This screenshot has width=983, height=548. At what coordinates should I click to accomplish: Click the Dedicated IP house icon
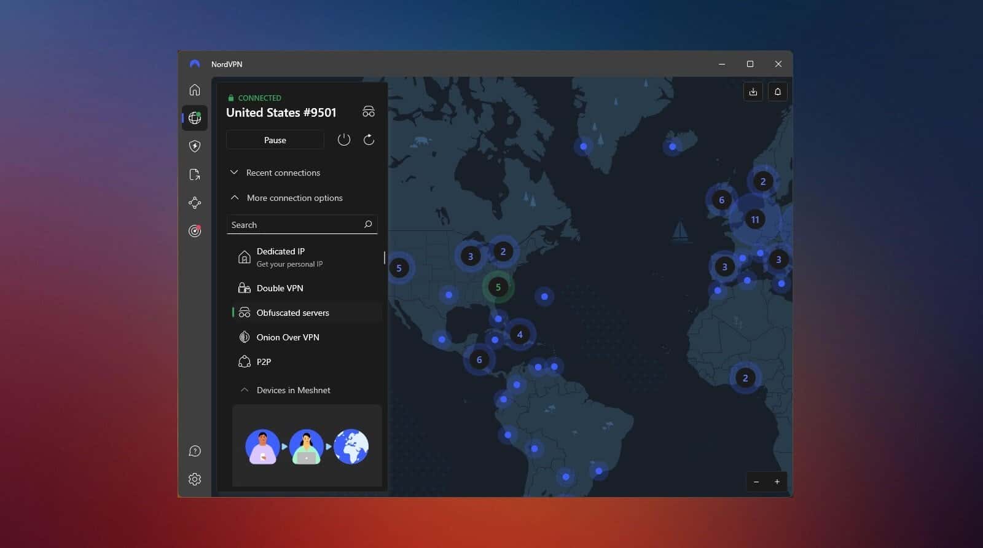click(x=244, y=257)
